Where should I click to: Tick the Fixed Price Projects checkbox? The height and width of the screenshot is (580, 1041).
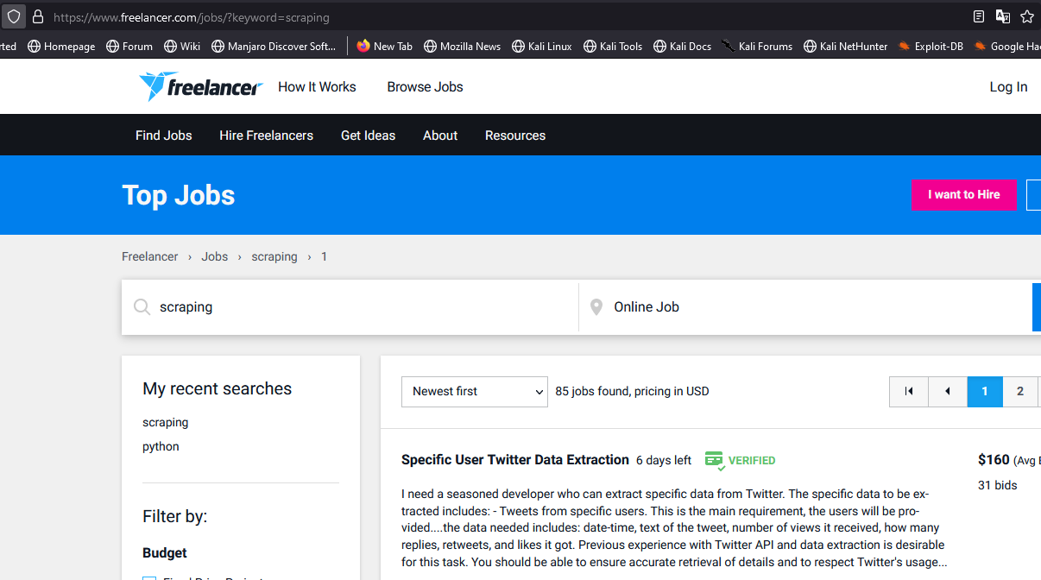pyautogui.click(x=149, y=578)
